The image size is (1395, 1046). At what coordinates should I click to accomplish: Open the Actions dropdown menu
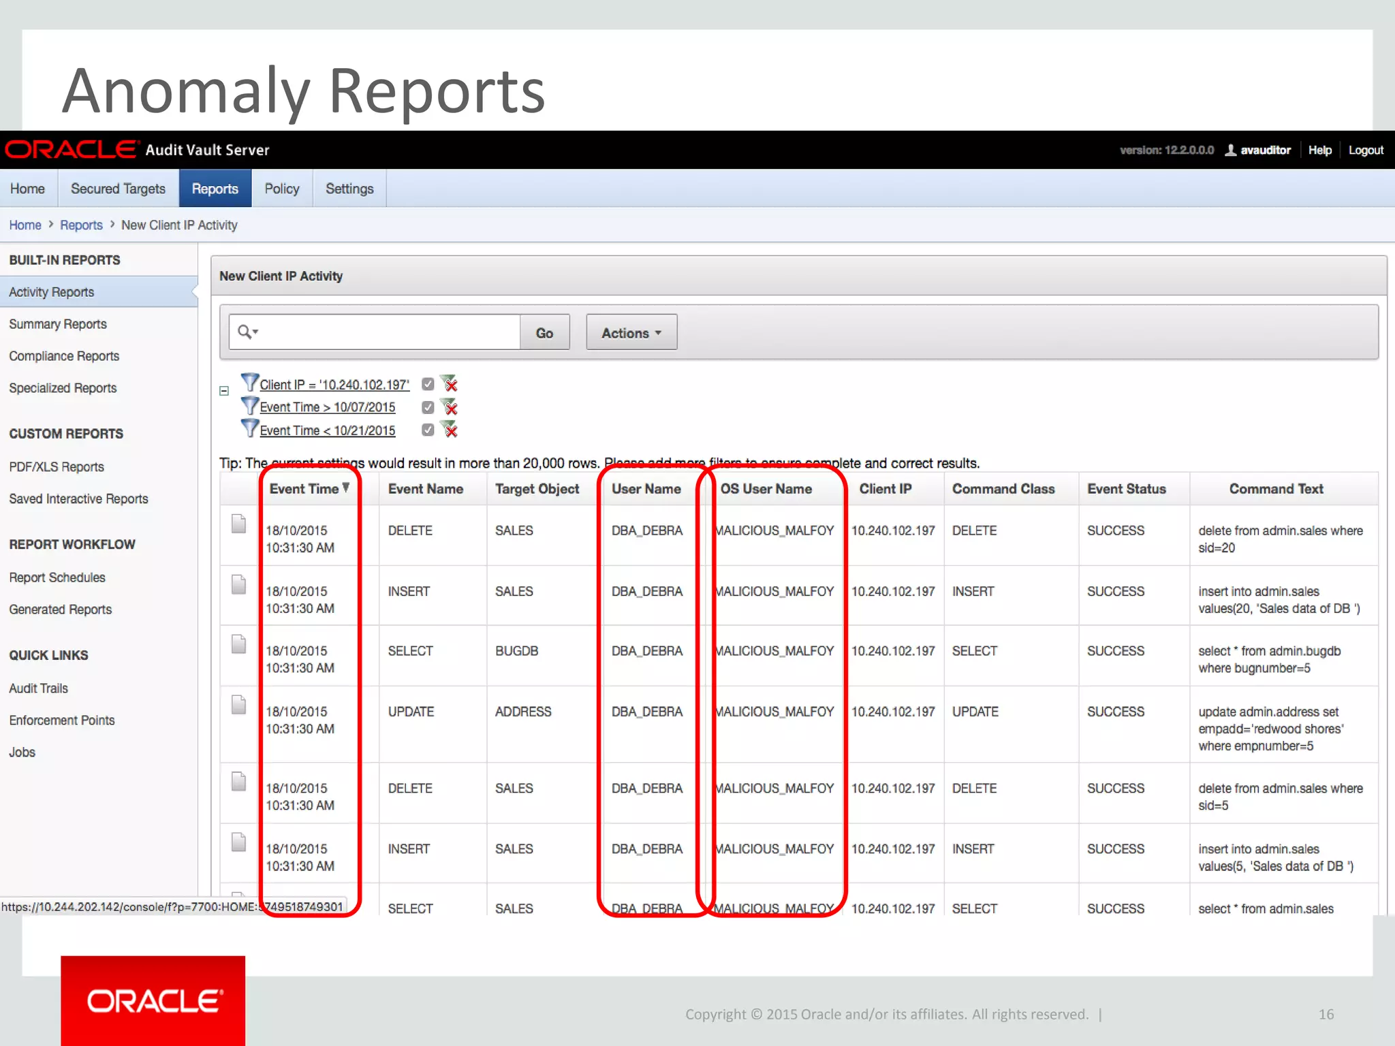tap(631, 332)
